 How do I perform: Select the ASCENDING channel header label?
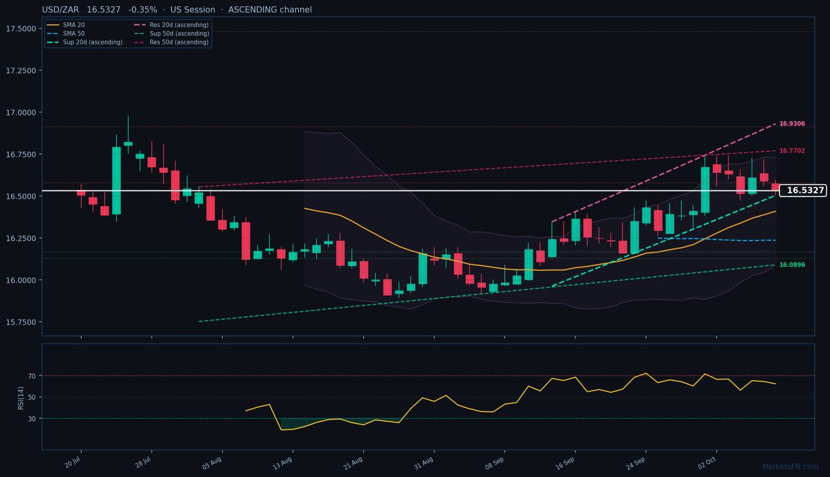[270, 10]
